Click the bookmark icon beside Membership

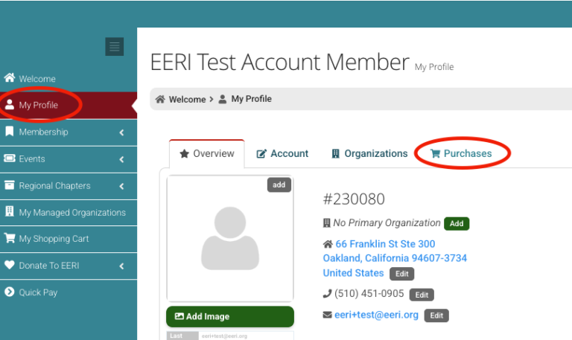pyautogui.click(x=10, y=132)
